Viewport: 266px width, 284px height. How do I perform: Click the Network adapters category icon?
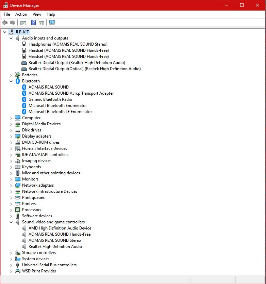pyautogui.click(x=18, y=185)
